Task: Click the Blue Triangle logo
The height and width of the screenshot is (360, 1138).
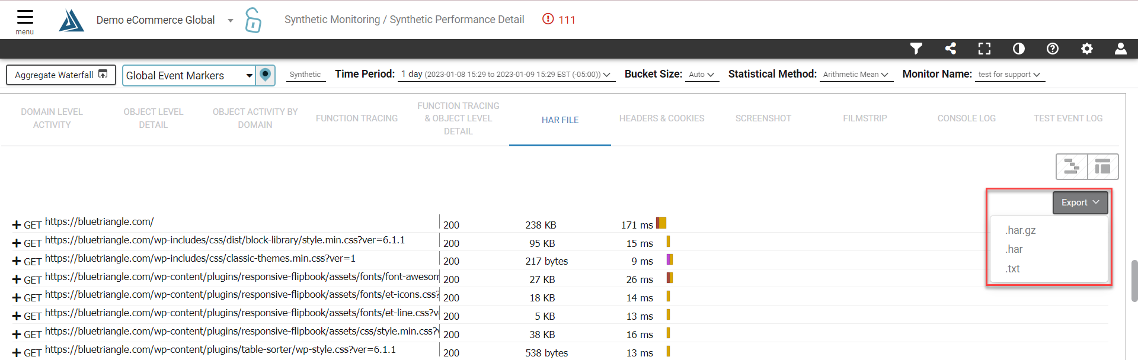Action: (71, 20)
